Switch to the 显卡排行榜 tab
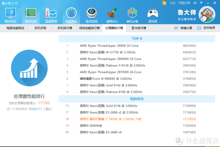220x147 pixels. [x=140, y=28]
